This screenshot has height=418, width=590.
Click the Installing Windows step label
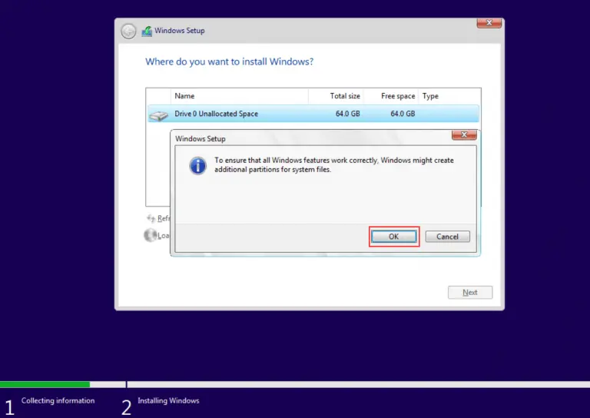pyautogui.click(x=168, y=400)
